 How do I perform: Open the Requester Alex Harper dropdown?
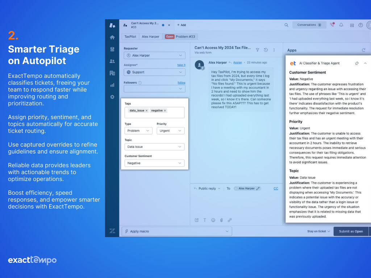pyautogui.click(x=154, y=55)
